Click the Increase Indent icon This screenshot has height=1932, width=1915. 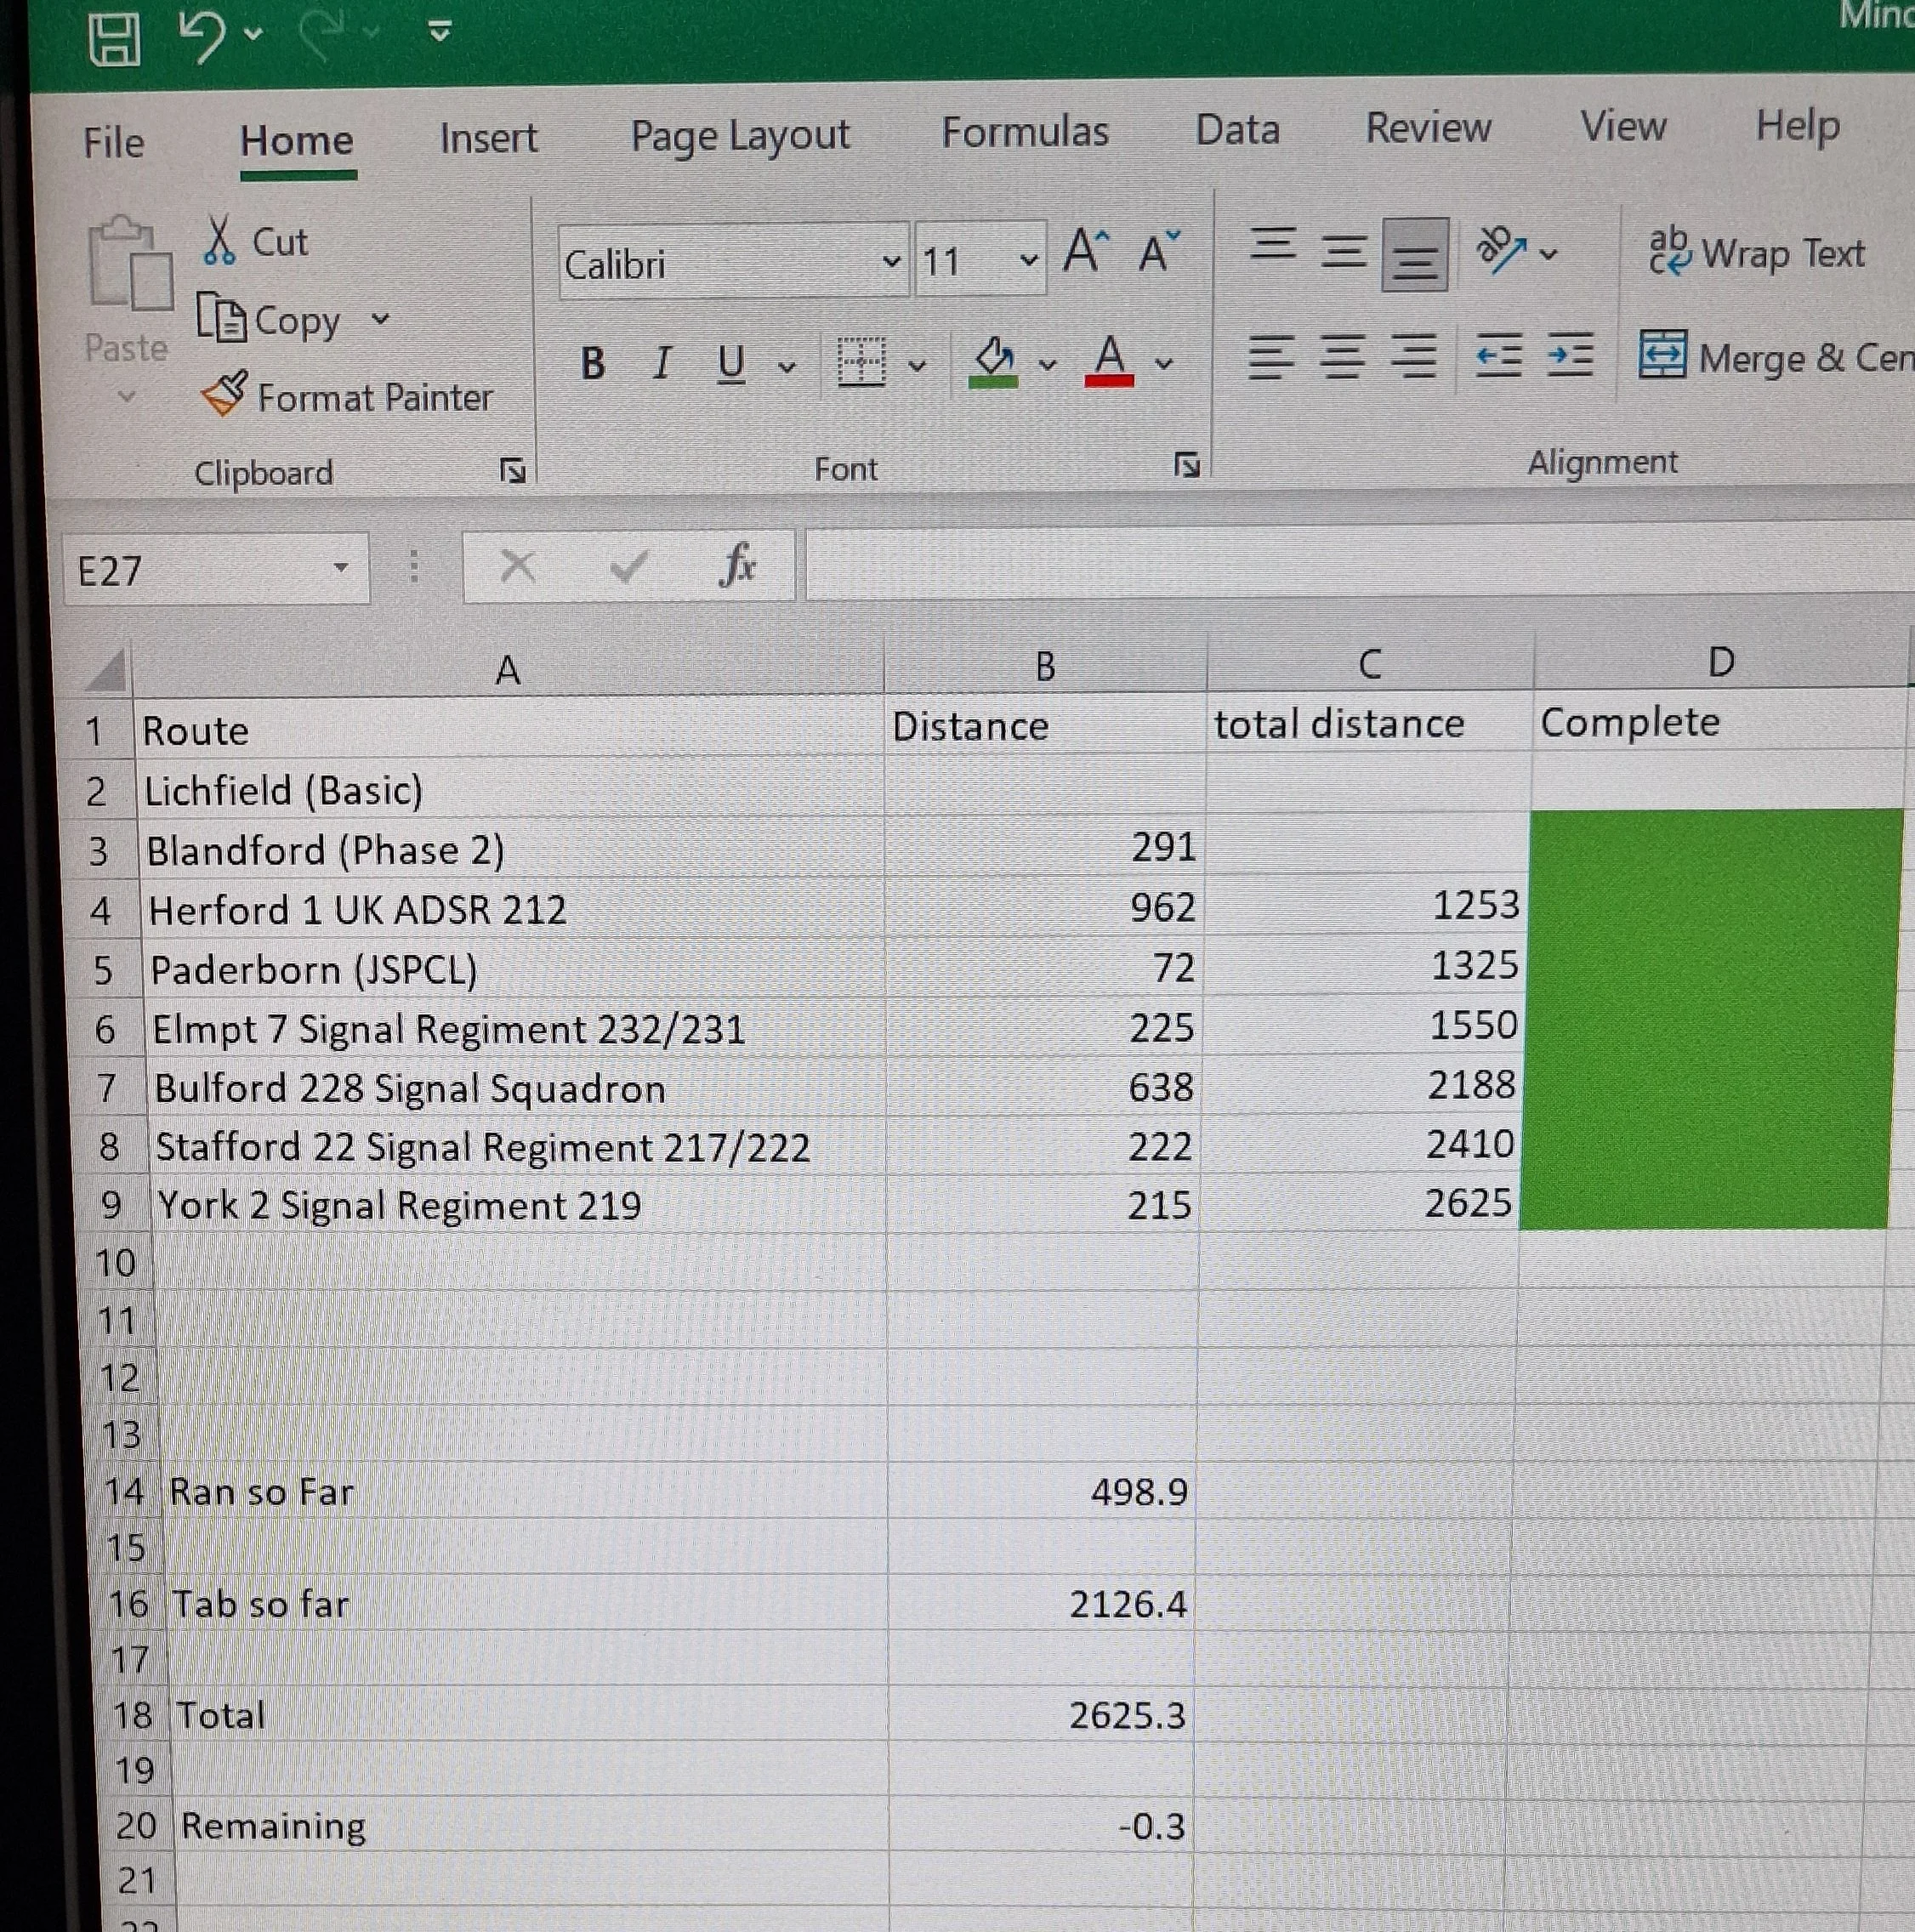click(x=1570, y=356)
